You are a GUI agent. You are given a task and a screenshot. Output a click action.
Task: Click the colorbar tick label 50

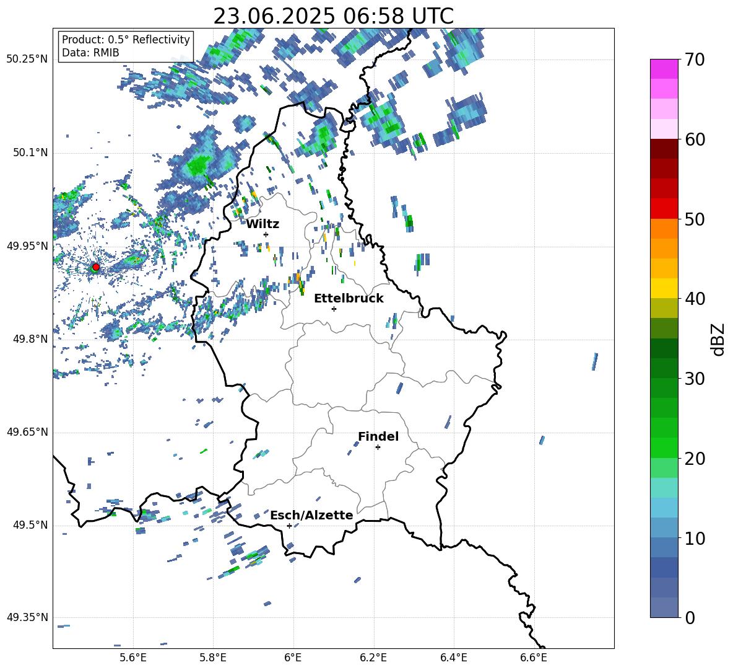pos(695,219)
